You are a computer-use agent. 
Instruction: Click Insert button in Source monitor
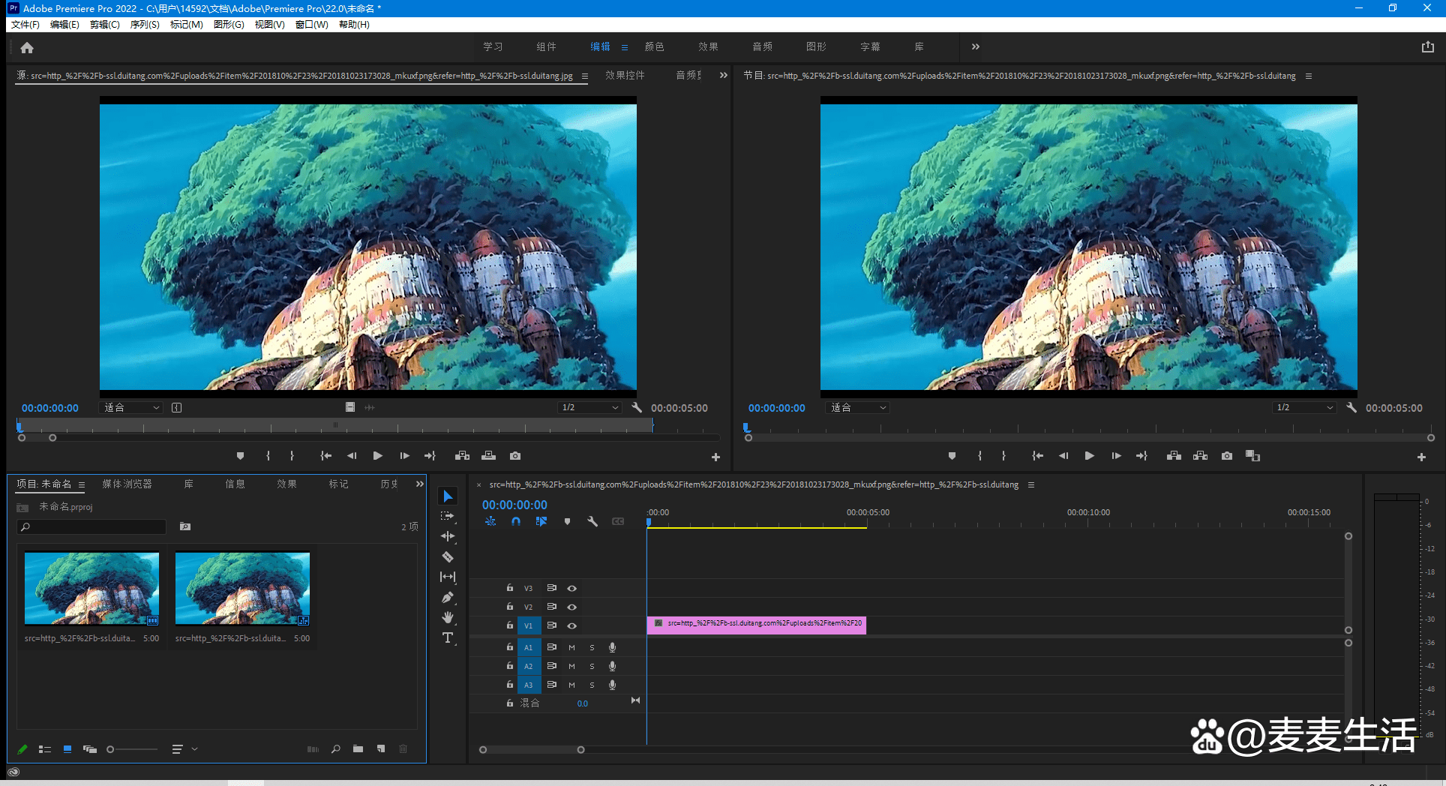tap(462, 456)
